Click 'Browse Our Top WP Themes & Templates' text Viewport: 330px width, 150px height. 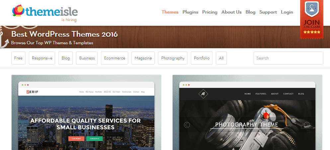pos(52,43)
